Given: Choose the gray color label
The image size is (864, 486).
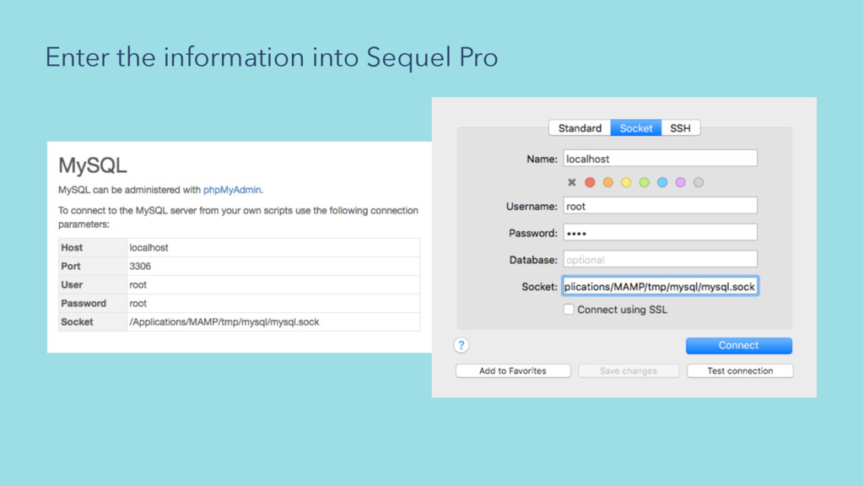Looking at the screenshot, I should point(699,182).
